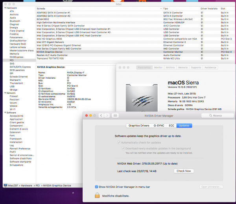Select Applicazioni in the Software section
The height and width of the screenshot is (204, 236).
(16, 119)
